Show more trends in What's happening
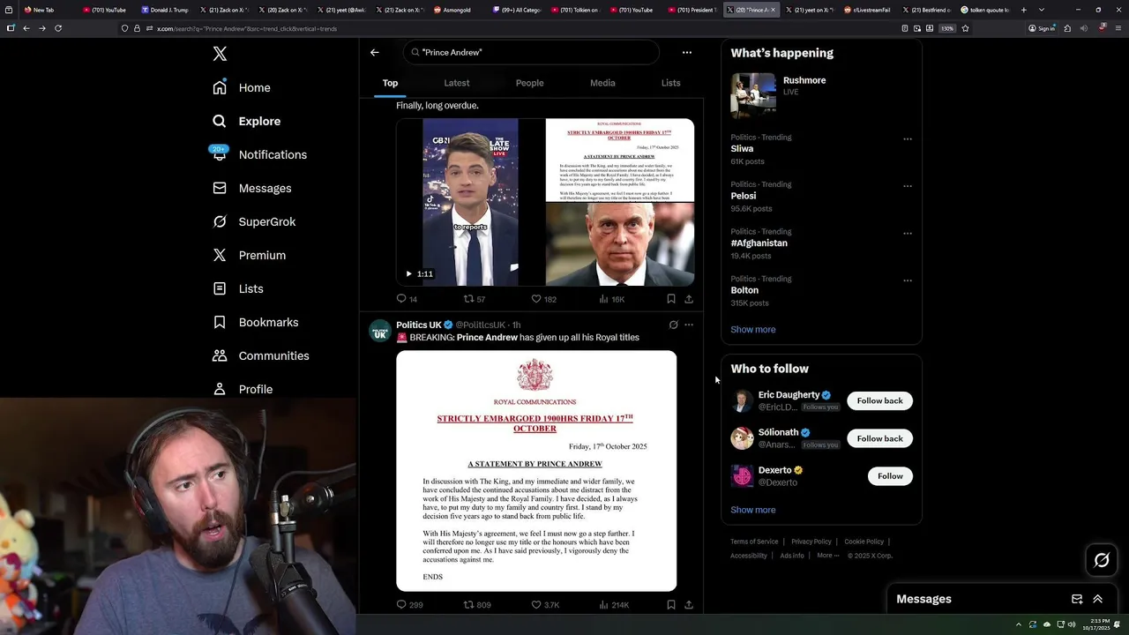 [x=752, y=329]
